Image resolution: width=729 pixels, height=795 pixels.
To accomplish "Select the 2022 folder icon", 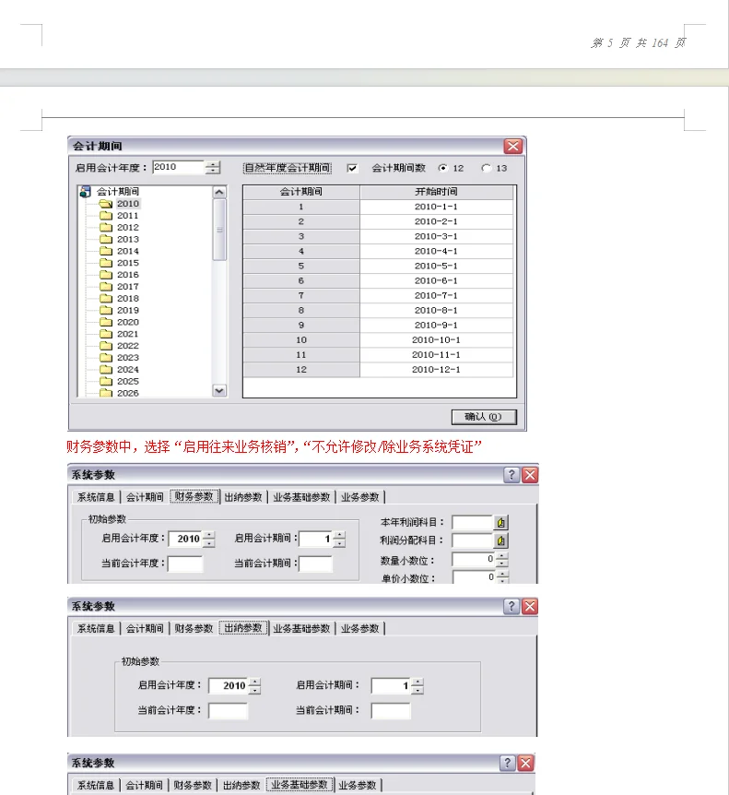I will (106, 345).
